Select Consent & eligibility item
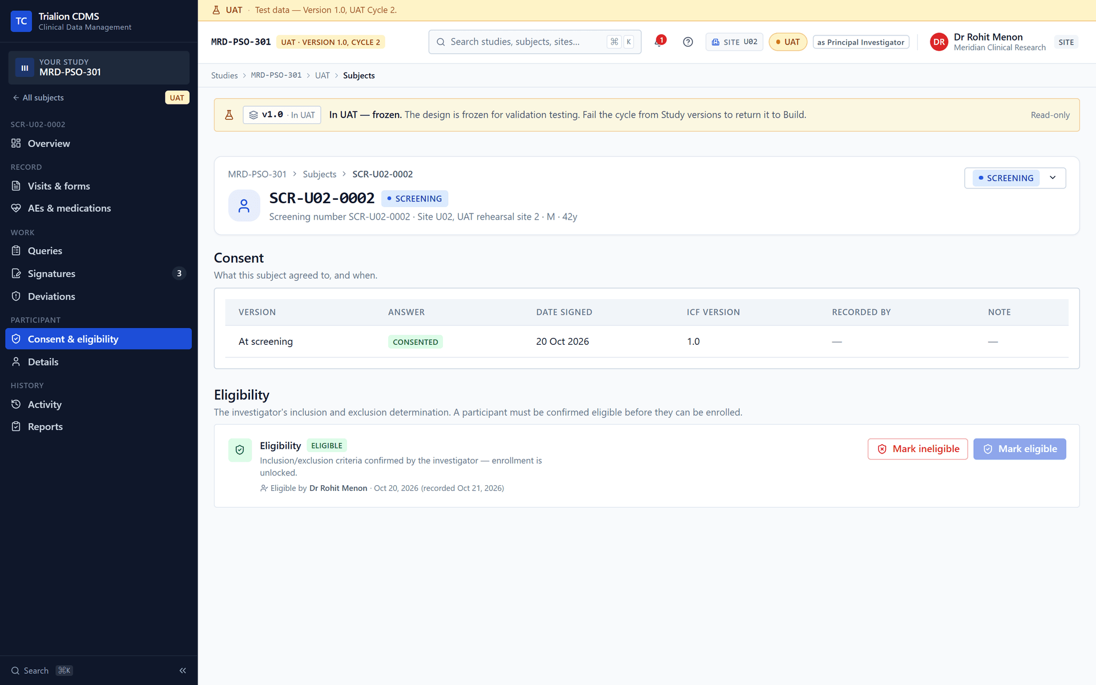The image size is (1096, 685). (98, 339)
